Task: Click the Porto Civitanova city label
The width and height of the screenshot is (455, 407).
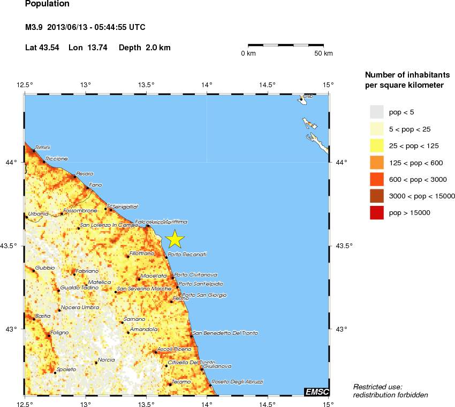Action: [x=196, y=274]
